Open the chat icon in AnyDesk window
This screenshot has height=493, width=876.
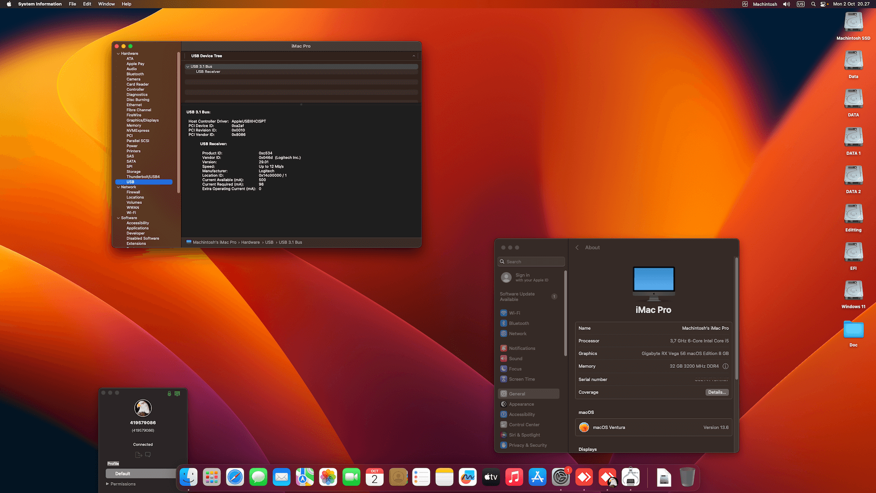coord(147,454)
